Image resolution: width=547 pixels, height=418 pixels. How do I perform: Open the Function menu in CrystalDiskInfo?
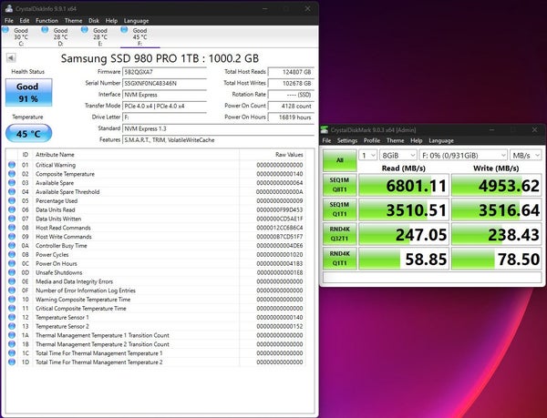46,21
